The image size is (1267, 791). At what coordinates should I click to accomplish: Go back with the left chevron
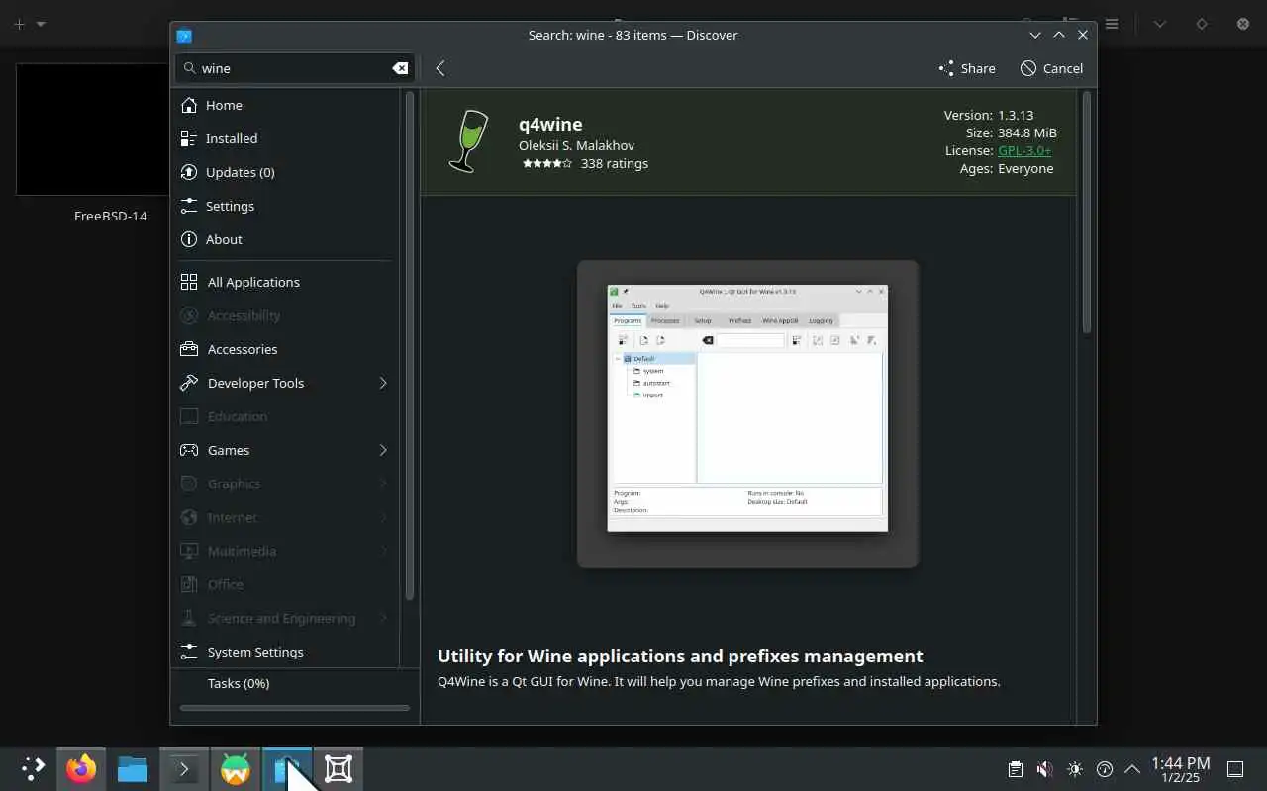tap(440, 68)
